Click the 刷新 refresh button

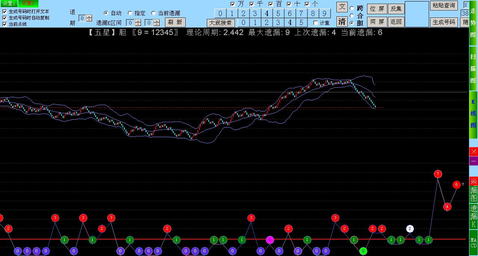175,22
